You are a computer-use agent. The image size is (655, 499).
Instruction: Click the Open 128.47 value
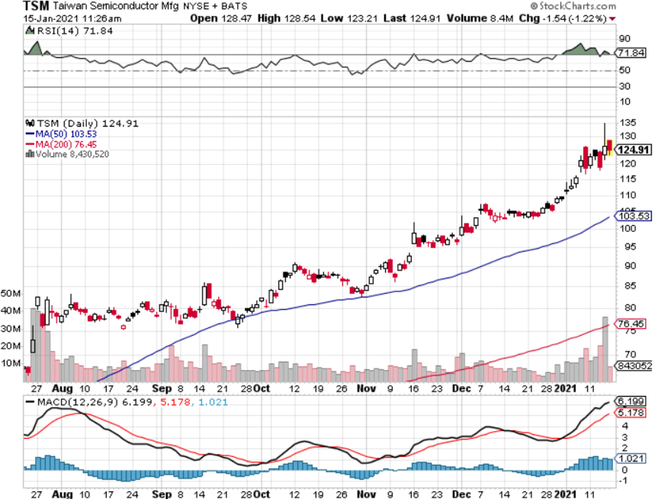pyautogui.click(x=221, y=19)
